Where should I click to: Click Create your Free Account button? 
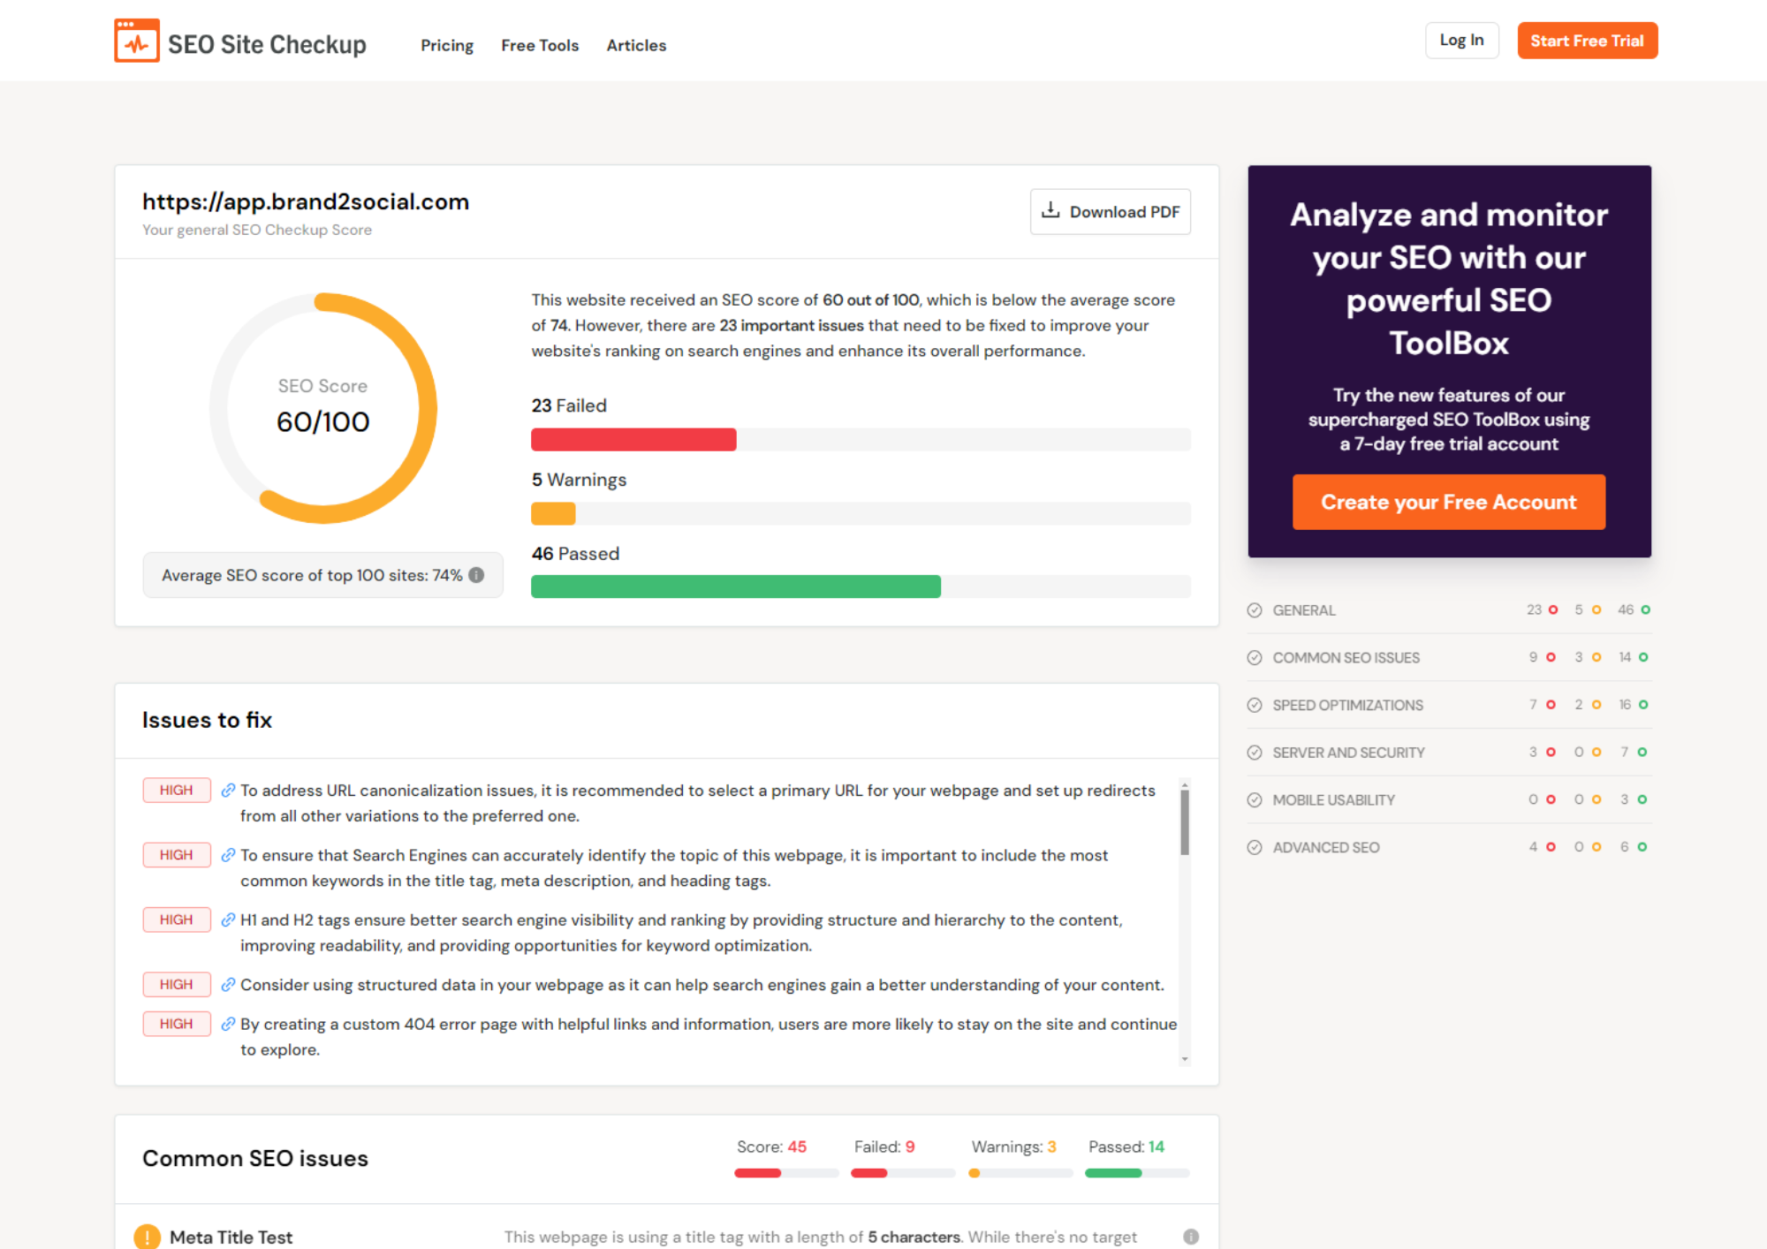coord(1448,502)
